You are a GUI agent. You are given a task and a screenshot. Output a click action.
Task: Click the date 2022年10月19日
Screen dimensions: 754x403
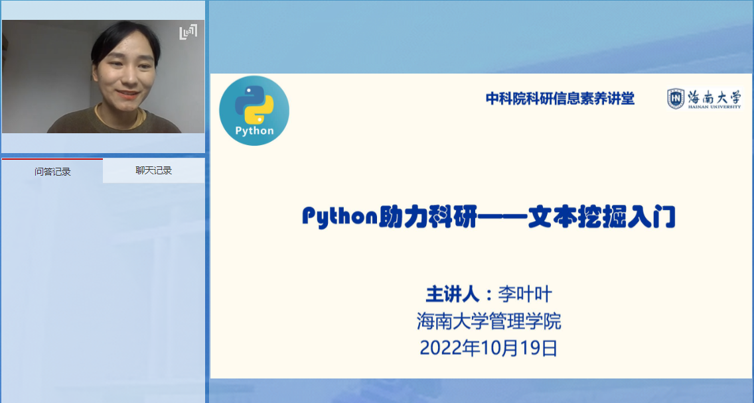pyautogui.click(x=489, y=347)
